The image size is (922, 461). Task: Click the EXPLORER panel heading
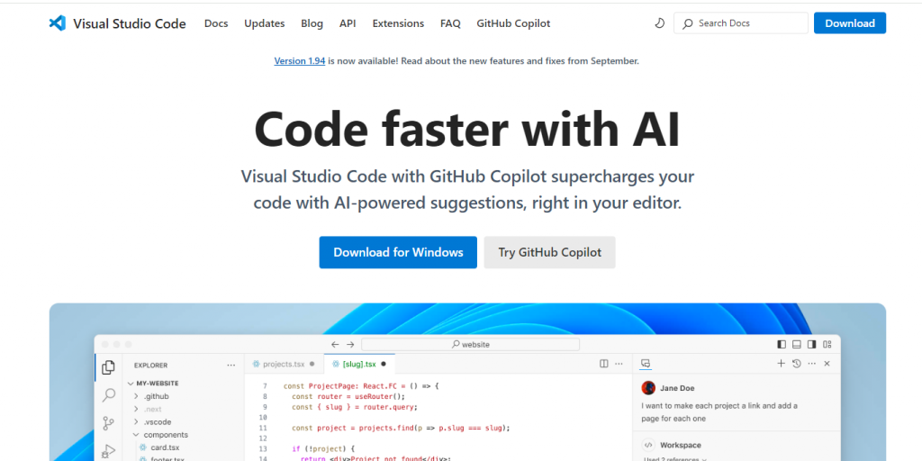click(x=150, y=366)
